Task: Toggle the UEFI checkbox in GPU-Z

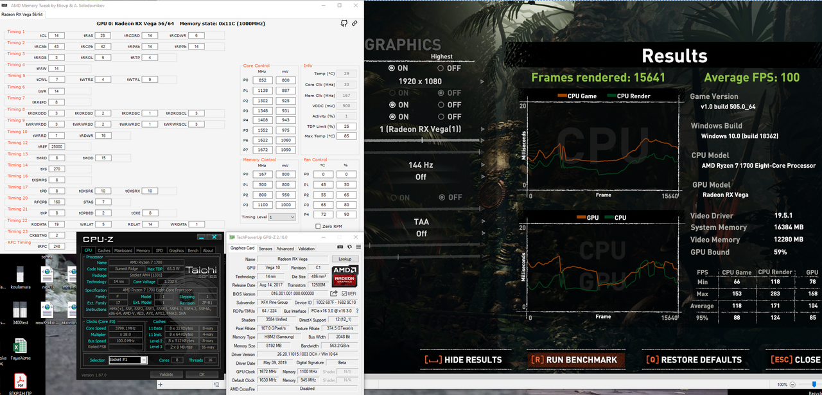Action: pyautogui.click(x=344, y=294)
